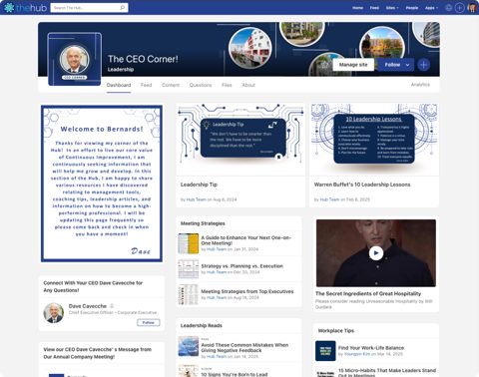The image size is (479, 377).
Task: Click thumbnail for One-on-One Meeting guide
Action: click(x=189, y=243)
